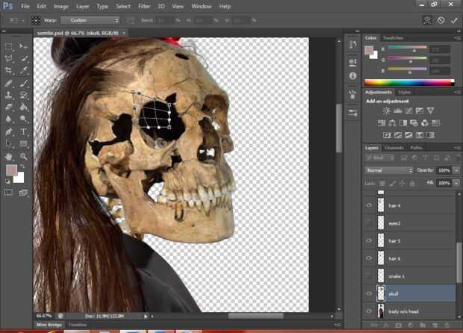
Task: Switch to the Swatches tab
Action: [x=392, y=37]
